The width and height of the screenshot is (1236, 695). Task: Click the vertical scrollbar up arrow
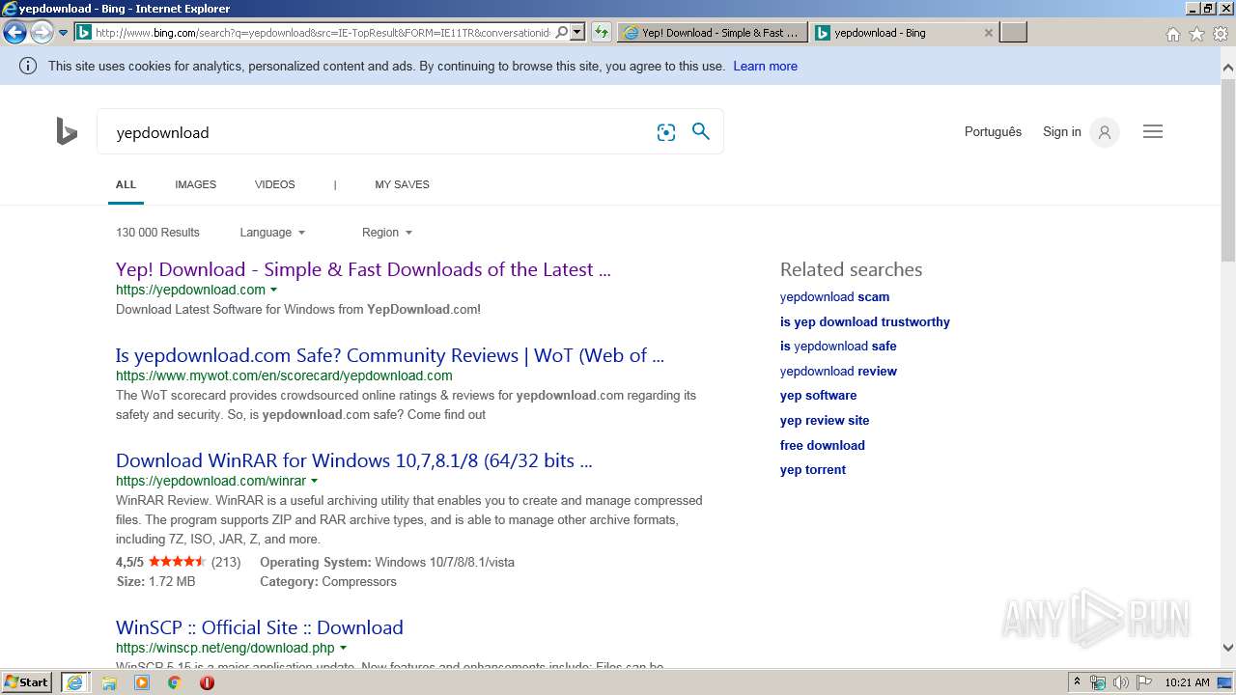point(1228,68)
